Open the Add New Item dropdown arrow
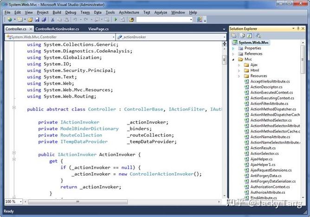 [25, 20]
